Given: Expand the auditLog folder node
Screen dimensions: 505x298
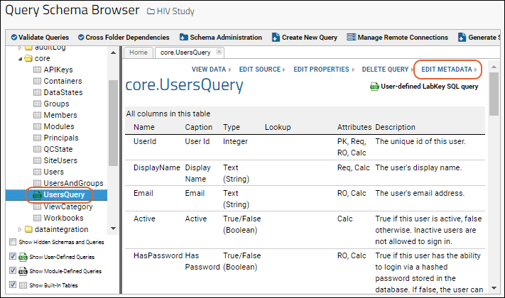Looking at the screenshot, I should 20,48.
